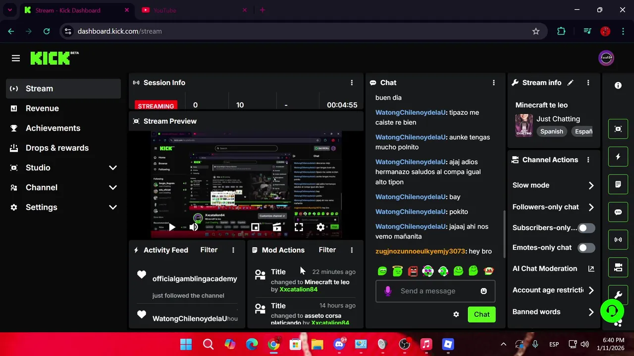634x356 pixels.
Task: Open the green headset support button
Action: [x=612, y=311]
